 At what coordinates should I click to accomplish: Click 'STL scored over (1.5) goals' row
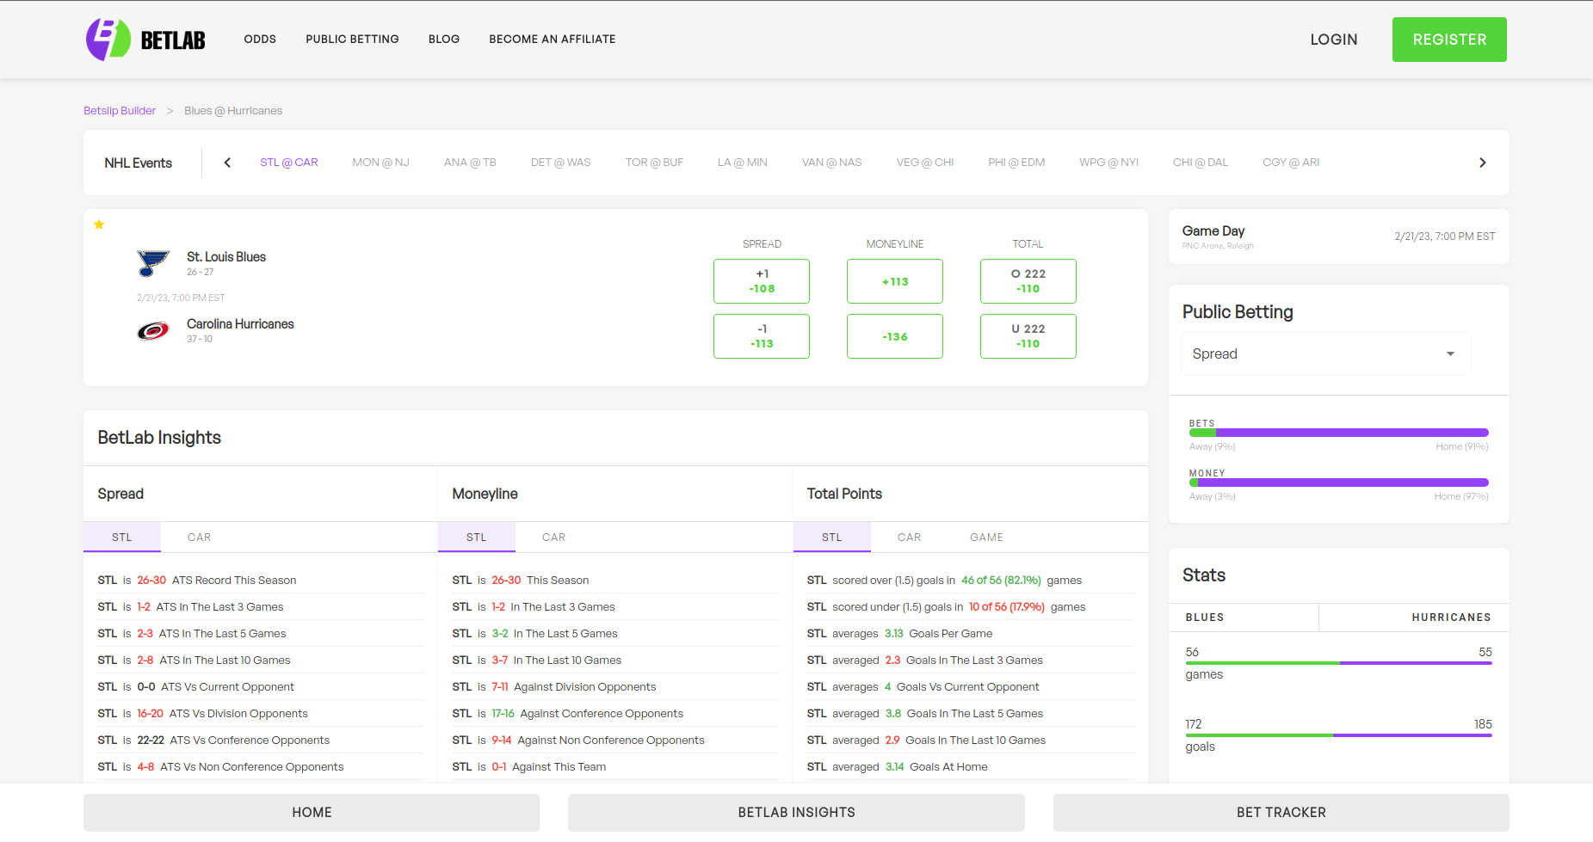click(x=970, y=581)
